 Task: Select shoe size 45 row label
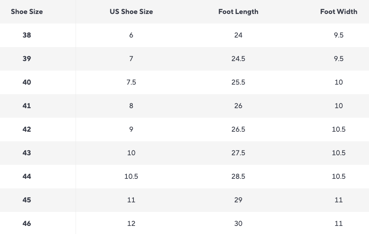[x=27, y=200]
